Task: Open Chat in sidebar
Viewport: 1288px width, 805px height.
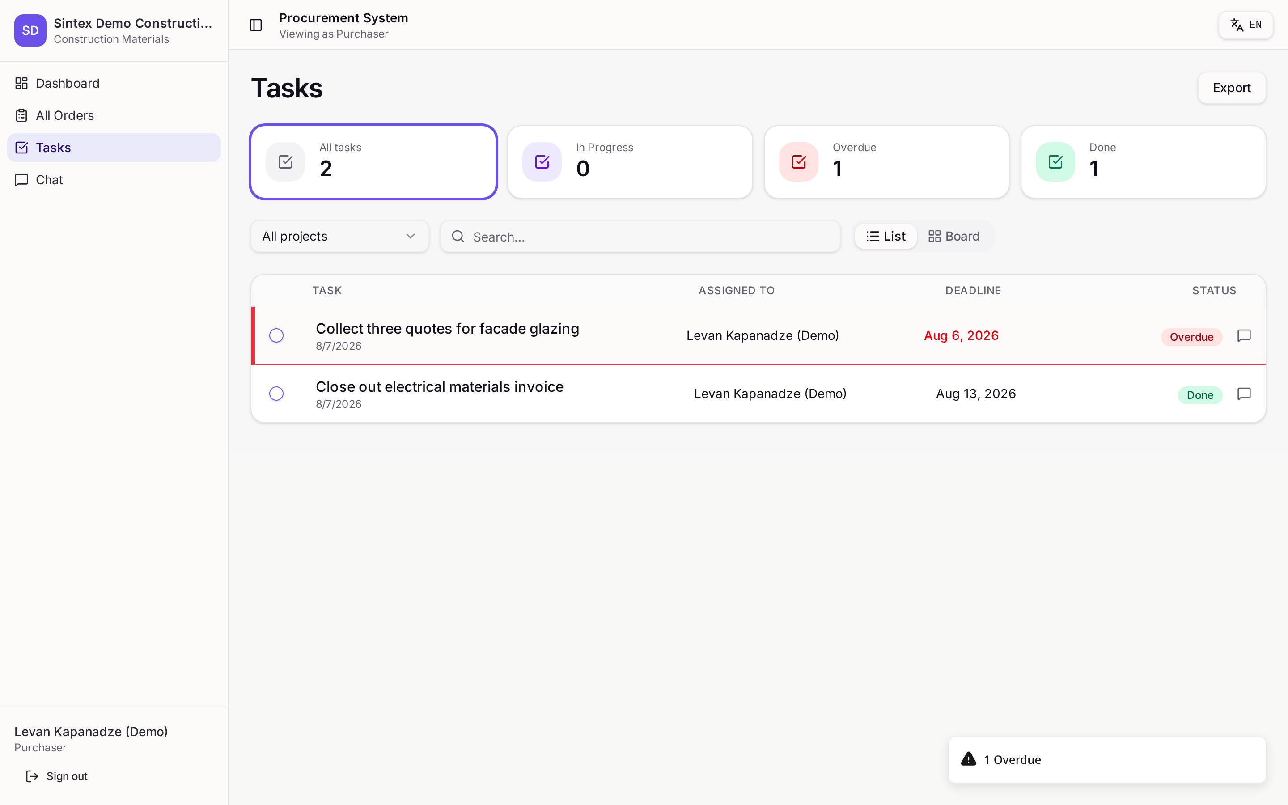Action: tap(114, 180)
